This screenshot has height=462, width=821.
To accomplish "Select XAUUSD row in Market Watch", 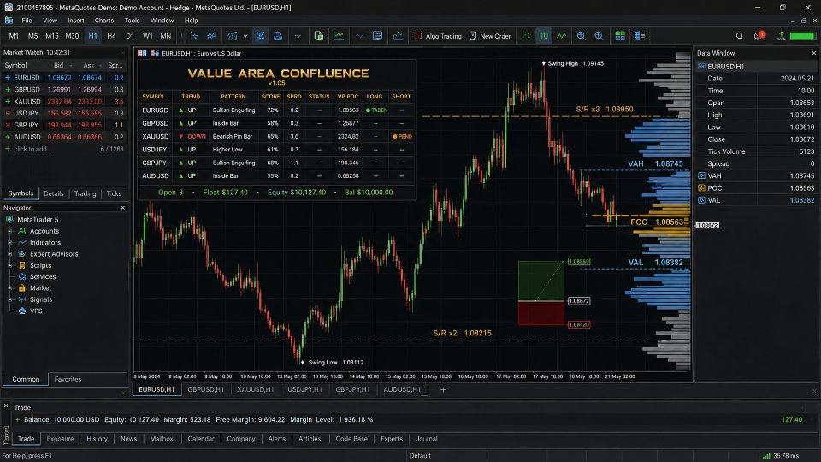I will [64, 101].
